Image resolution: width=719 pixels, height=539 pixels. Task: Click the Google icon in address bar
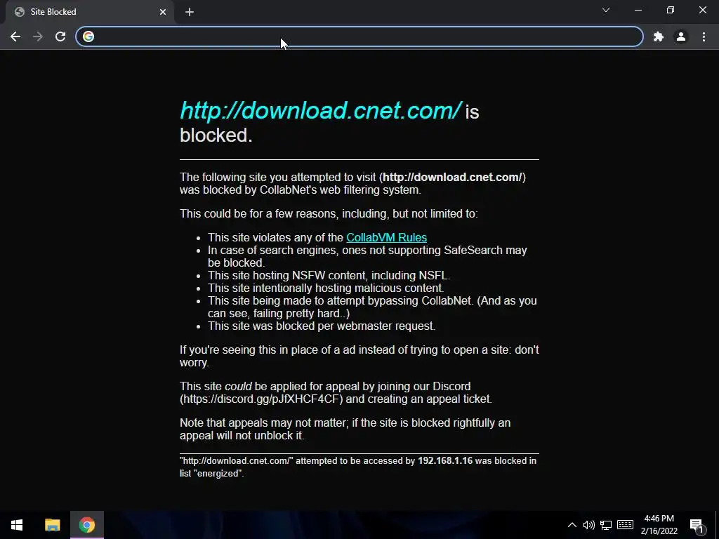point(88,36)
